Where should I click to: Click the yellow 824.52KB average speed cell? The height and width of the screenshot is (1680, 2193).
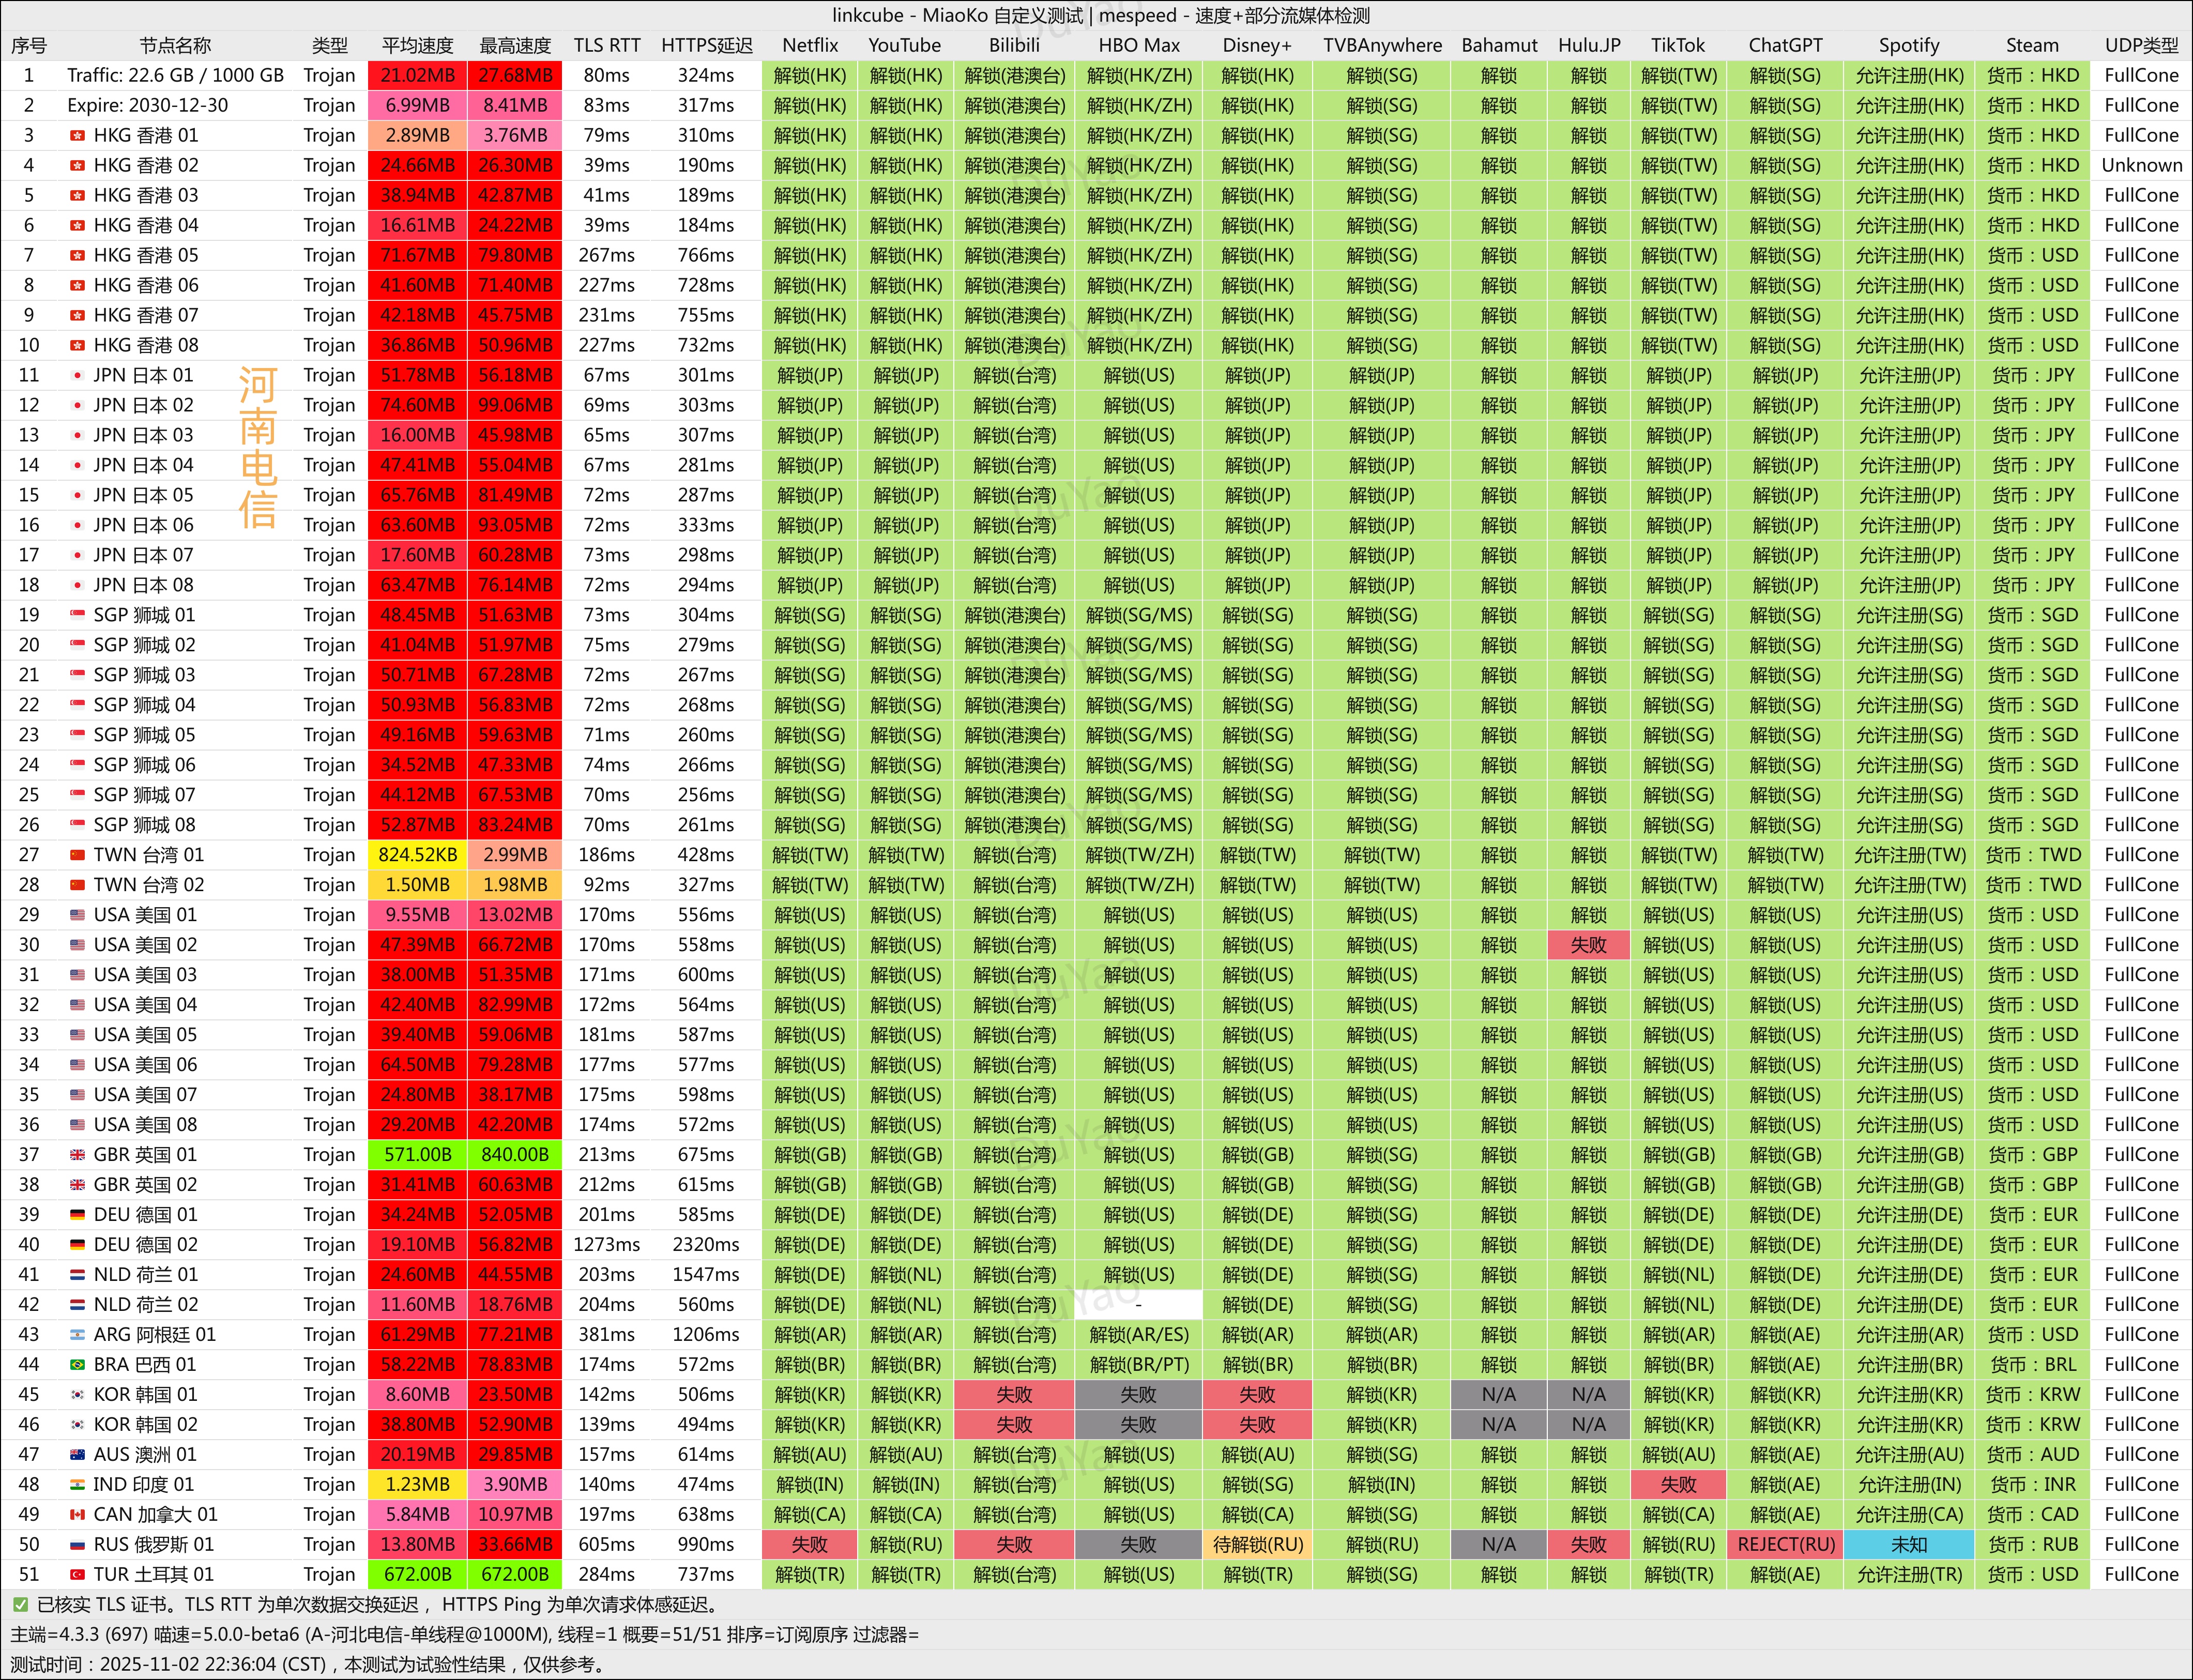[417, 855]
